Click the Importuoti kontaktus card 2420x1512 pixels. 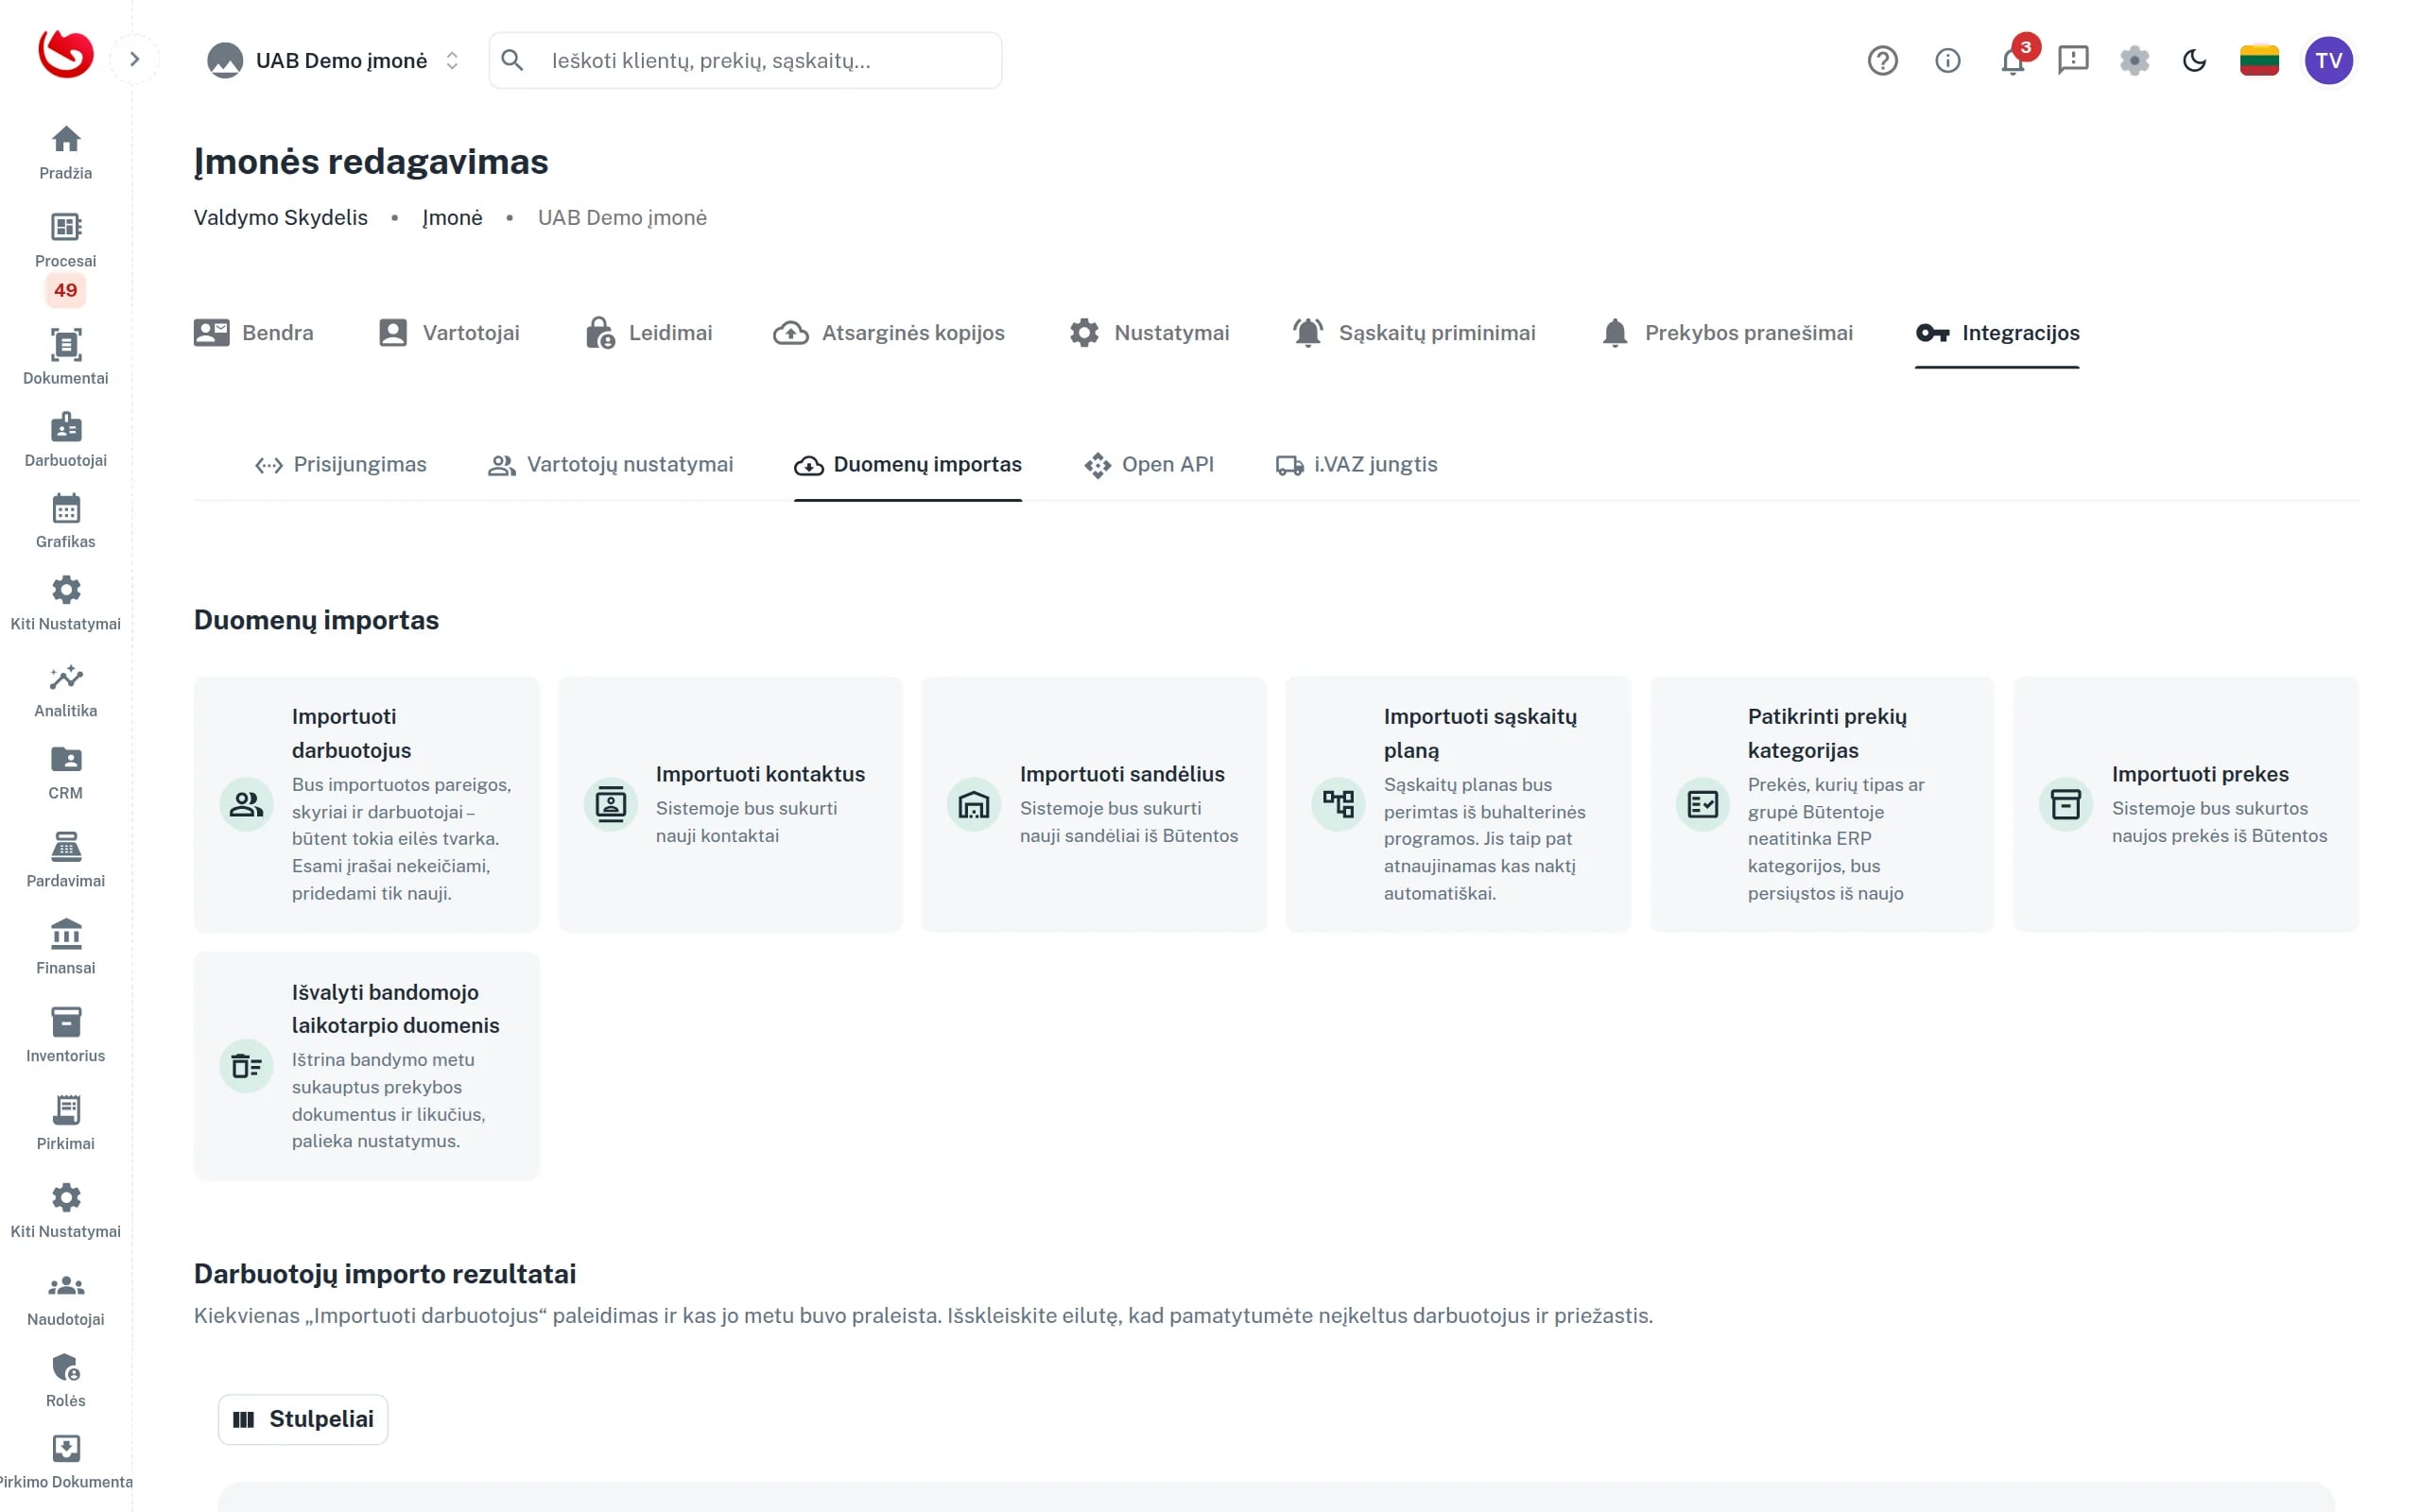click(x=730, y=804)
